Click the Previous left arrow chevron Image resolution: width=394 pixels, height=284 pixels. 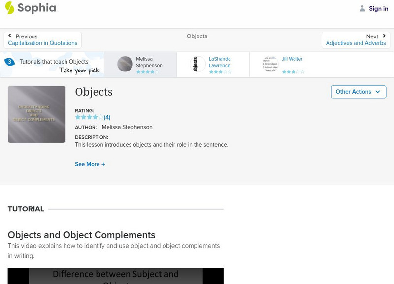pyautogui.click(x=10, y=35)
